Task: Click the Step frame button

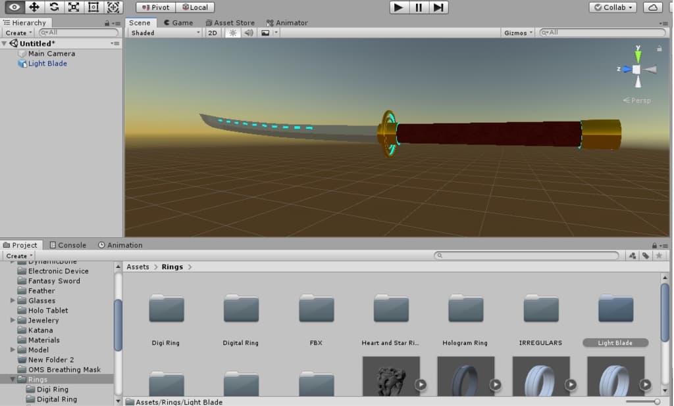Action: [x=438, y=7]
